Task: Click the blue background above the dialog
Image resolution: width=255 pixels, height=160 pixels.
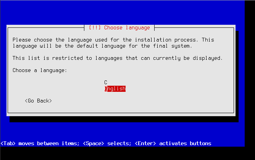Action: [x=122, y=12]
